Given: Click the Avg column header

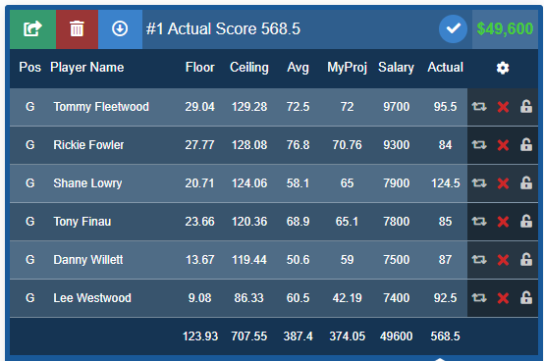Looking at the screenshot, I should 298,68.
